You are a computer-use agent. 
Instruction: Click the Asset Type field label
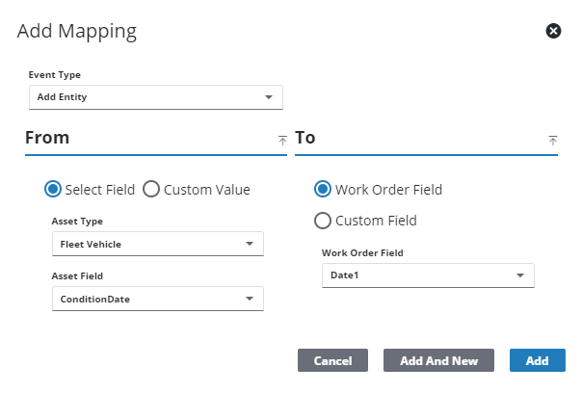(78, 222)
